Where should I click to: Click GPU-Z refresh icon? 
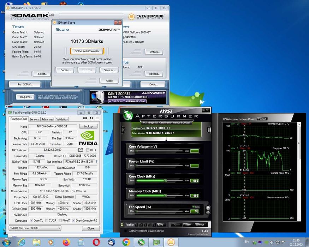tap(91, 118)
